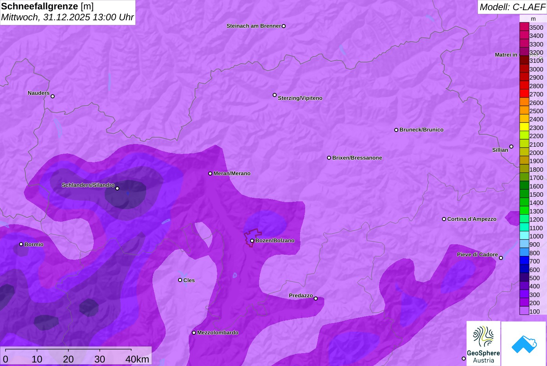Image resolution: width=547 pixels, height=366 pixels.
Task: Click the Modell: C-LAEF label
Action: coord(512,7)
